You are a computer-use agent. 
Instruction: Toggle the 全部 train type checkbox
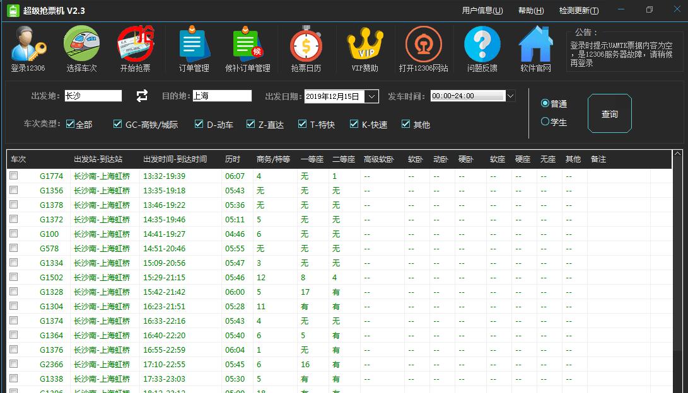point(70,124)
